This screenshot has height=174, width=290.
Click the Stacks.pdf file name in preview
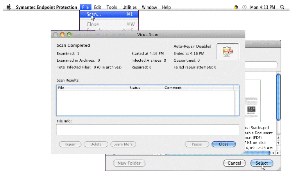tap(257, 128)
